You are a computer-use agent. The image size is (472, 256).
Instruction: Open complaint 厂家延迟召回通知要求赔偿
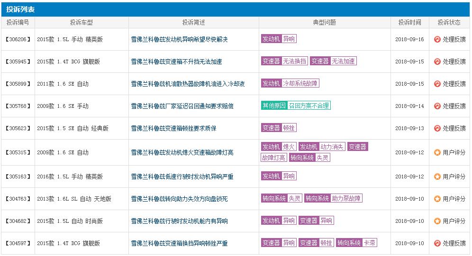pos(182,106)
